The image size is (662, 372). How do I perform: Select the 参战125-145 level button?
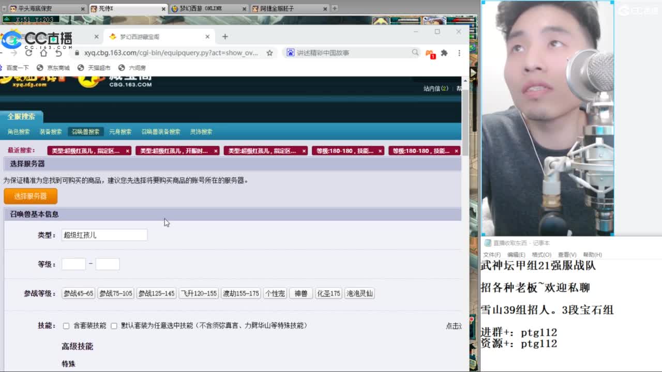[x=156, y=293]
